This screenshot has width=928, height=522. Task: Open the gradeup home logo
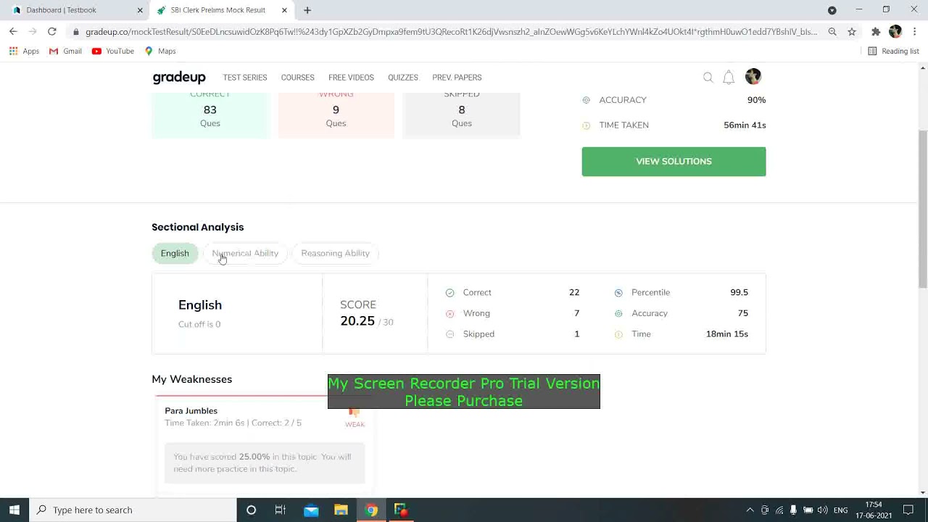pyautogui.click(x=179, y=78)
